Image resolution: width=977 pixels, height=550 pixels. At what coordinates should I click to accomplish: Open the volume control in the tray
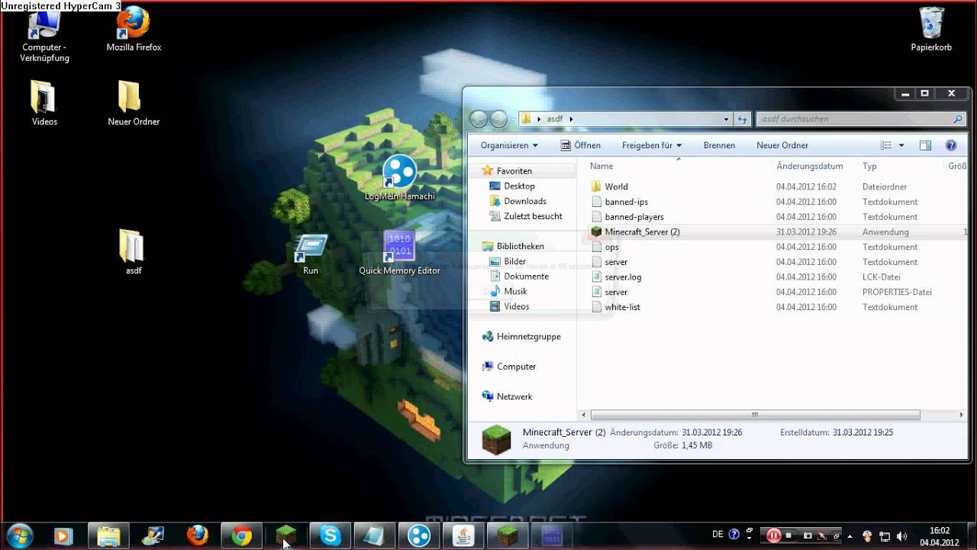click(901, 536)
